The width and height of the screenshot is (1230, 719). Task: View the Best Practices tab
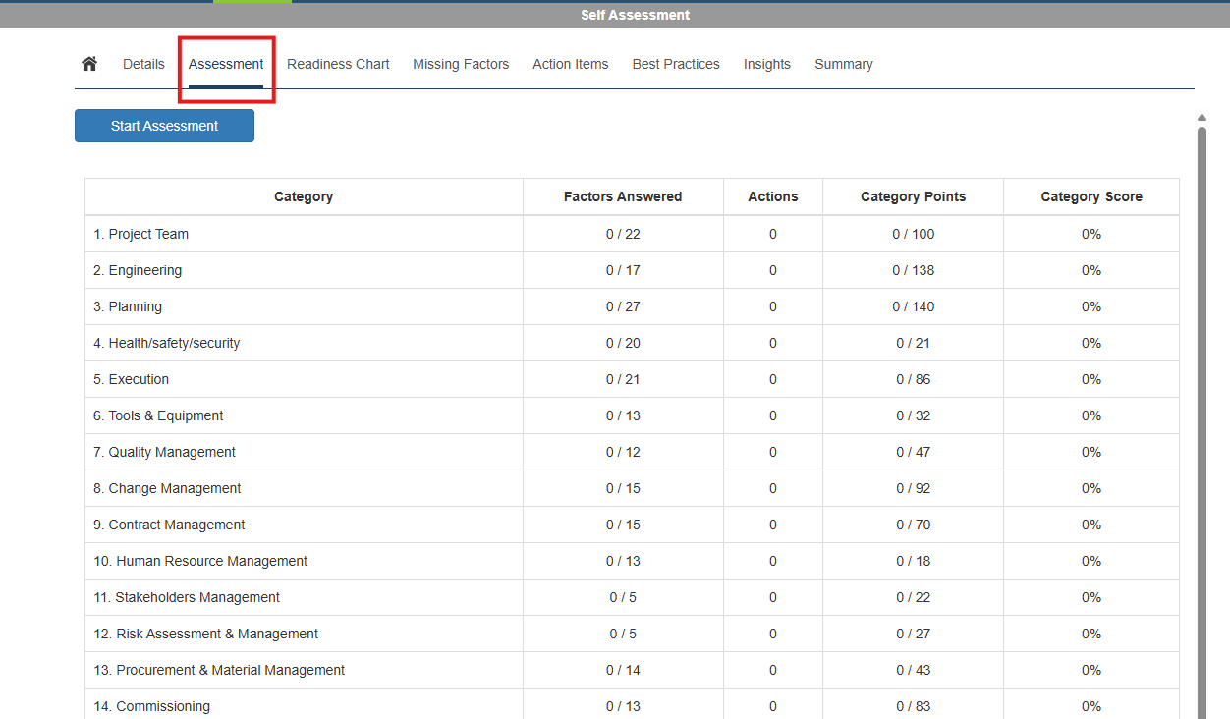coord(676,64)
